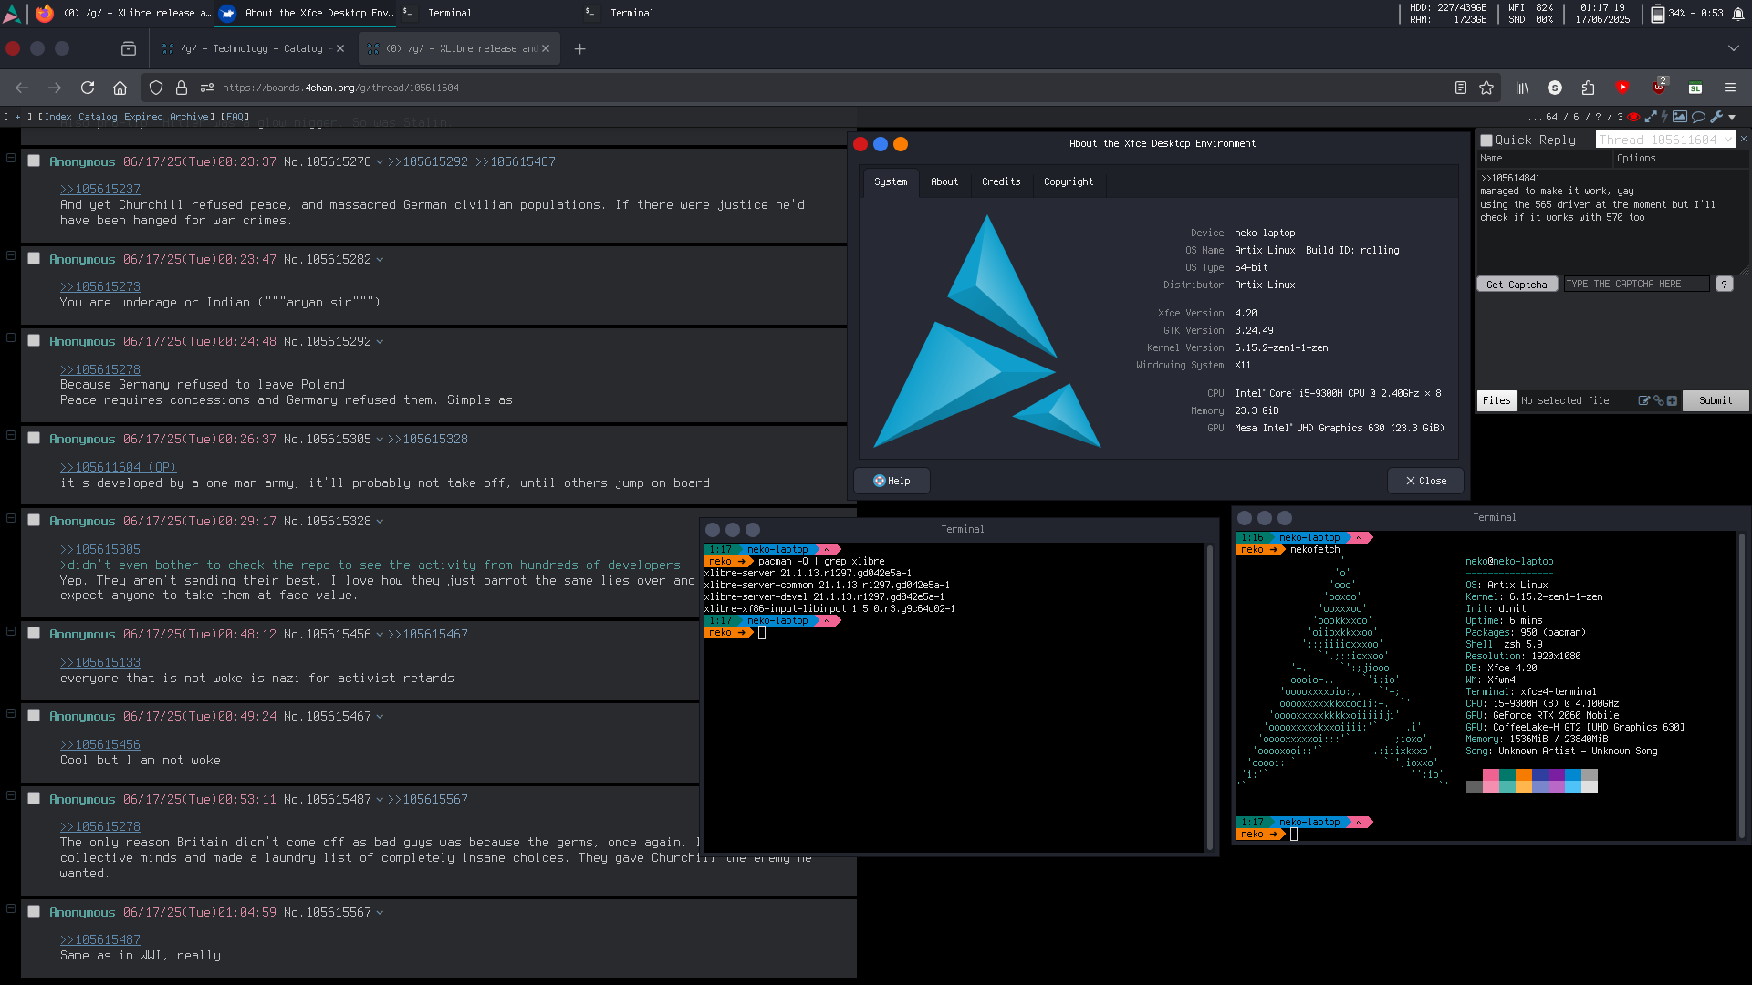The height and width of the screenshot is (985, 1752).
Task: Click Help in the About Xfce dialog
Action: [892, 481]
